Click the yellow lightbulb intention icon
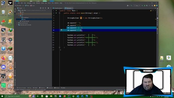The width and height of the screenshot is (174, 98). point(61,30)
